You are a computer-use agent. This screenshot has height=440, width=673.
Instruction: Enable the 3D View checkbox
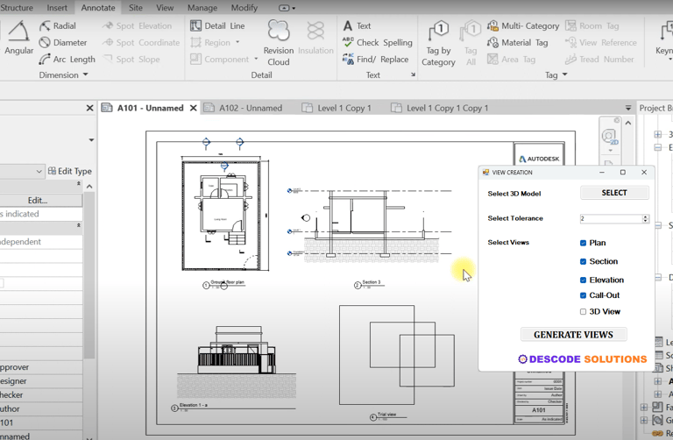pos(583,312)
